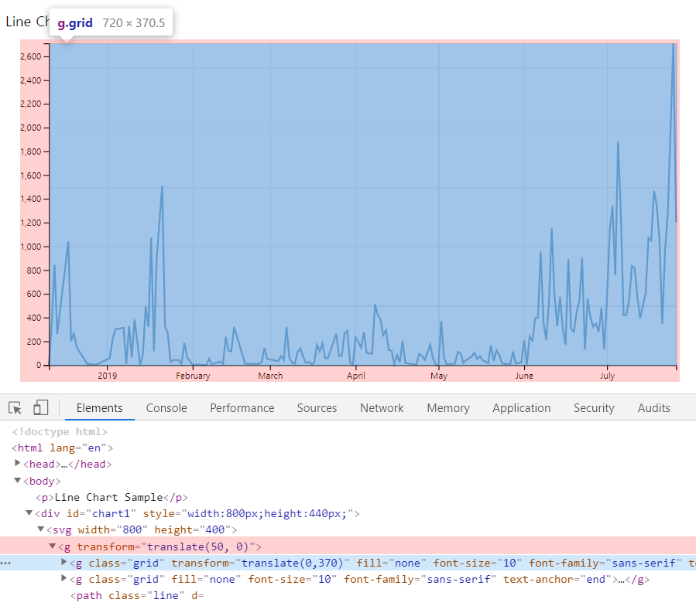
Task: Open the Elements tab
Action: (x=99, y=408)
